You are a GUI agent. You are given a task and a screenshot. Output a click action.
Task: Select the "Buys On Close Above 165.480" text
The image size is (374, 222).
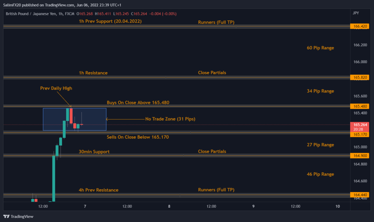(x=138, y=102)
